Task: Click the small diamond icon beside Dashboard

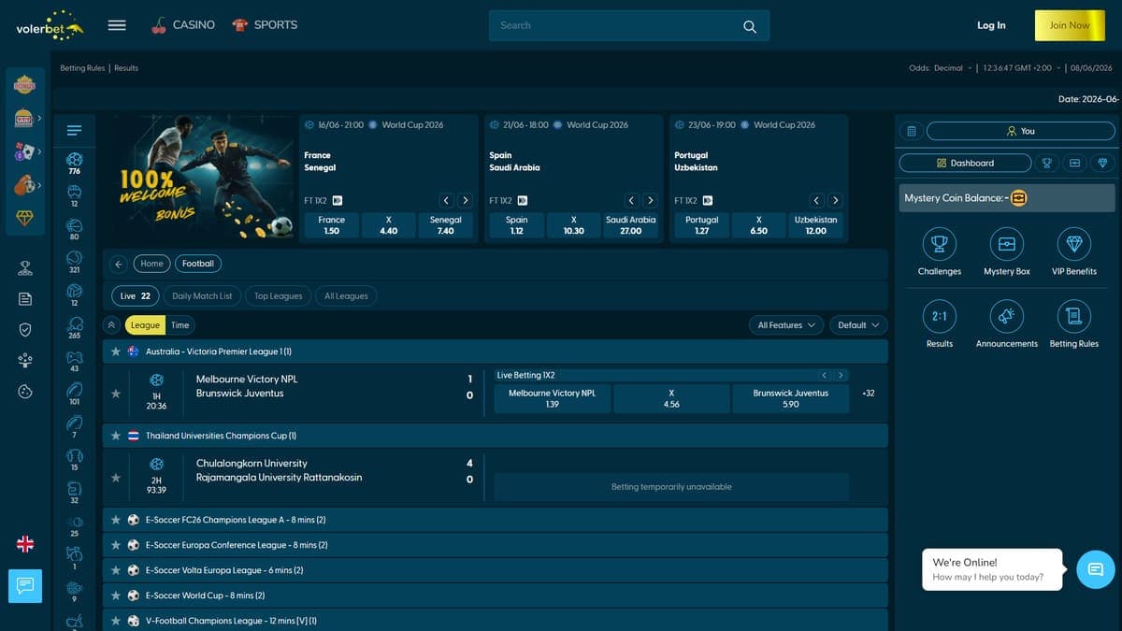Action: pos(1102,163)
